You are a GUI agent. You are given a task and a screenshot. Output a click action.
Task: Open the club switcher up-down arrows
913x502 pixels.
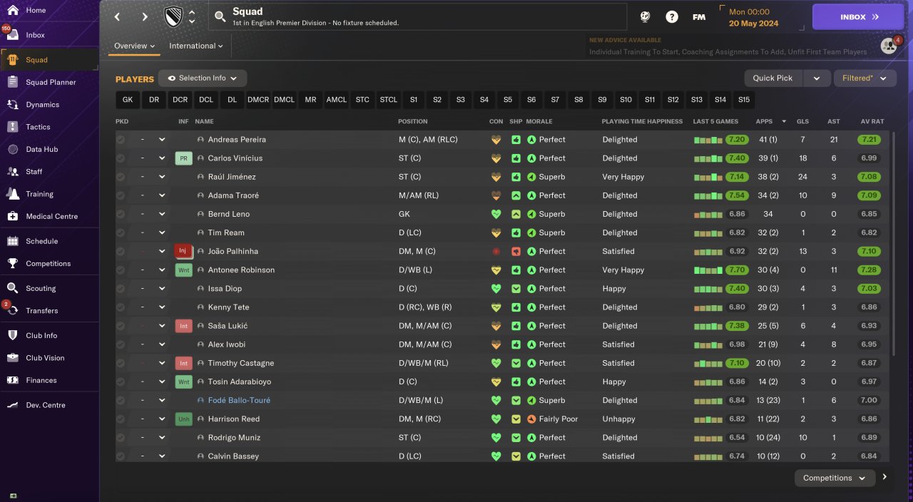(x=191, y=16)
